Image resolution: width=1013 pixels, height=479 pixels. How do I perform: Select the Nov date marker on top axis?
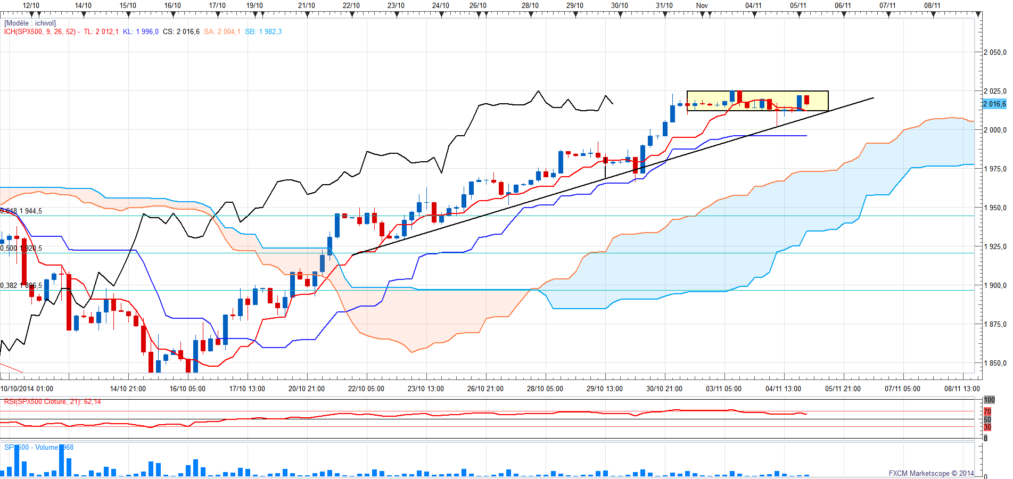tap(702, 6)
